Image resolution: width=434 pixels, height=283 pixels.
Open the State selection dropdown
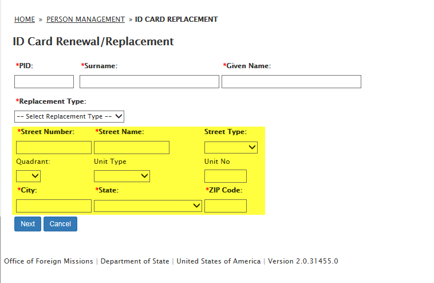point(148,206)
